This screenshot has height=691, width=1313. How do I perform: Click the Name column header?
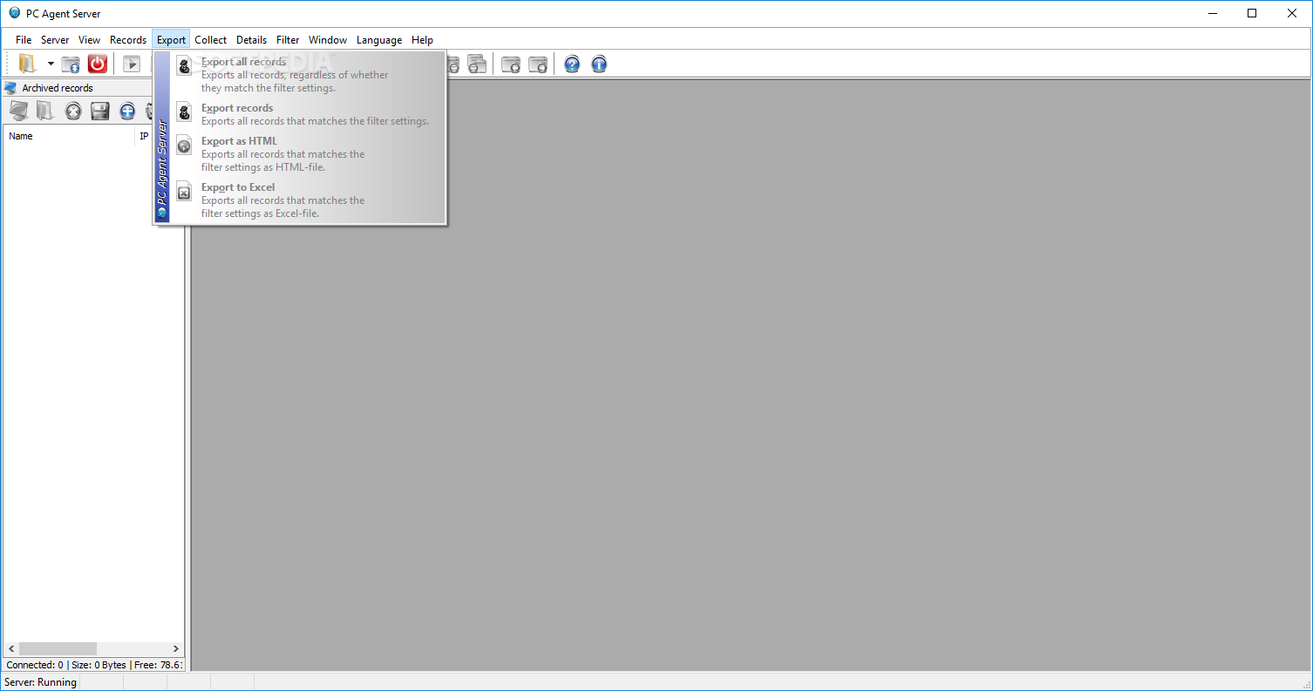[x=69, y=136]
